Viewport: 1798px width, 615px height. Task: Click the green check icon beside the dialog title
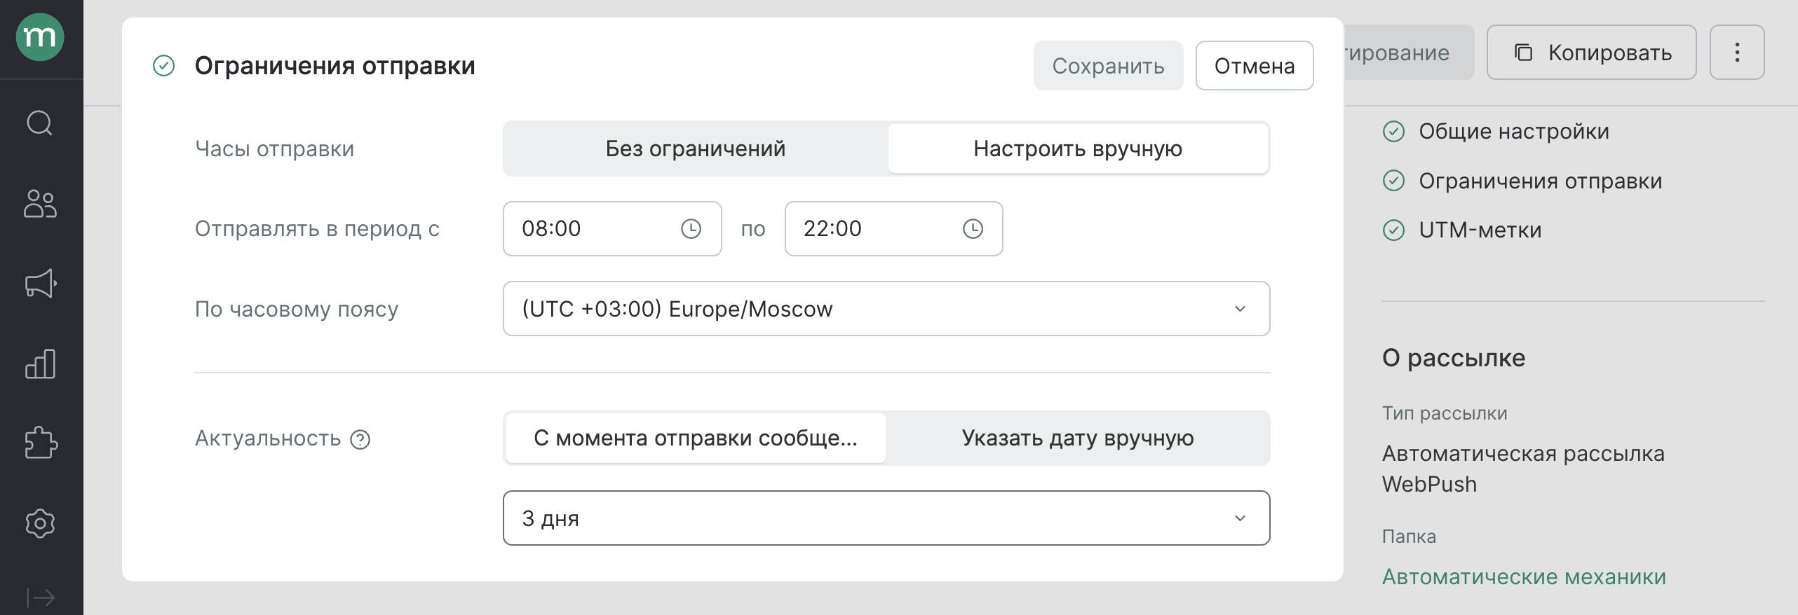pos(163,66)
